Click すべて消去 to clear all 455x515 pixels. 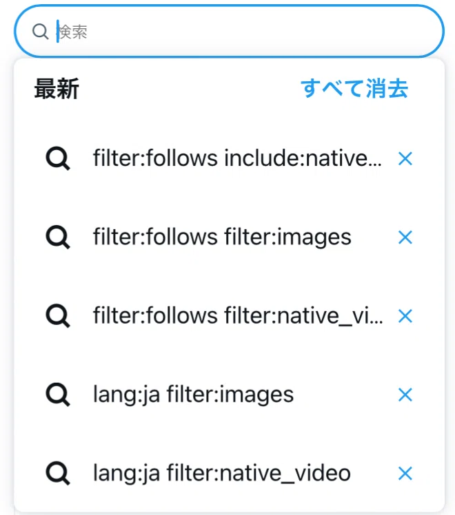coord(354,88)
